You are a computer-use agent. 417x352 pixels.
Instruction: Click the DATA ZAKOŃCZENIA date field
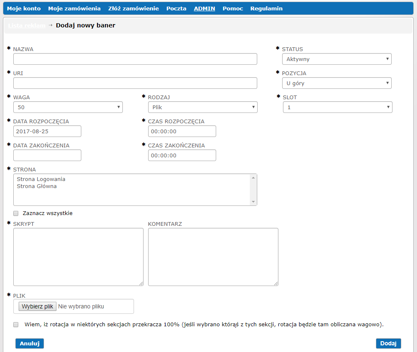tap(47, 155)
